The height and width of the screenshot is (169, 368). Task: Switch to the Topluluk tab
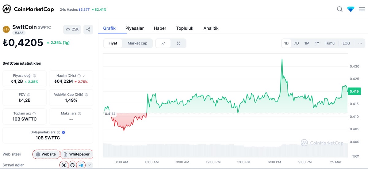point(185,28)
